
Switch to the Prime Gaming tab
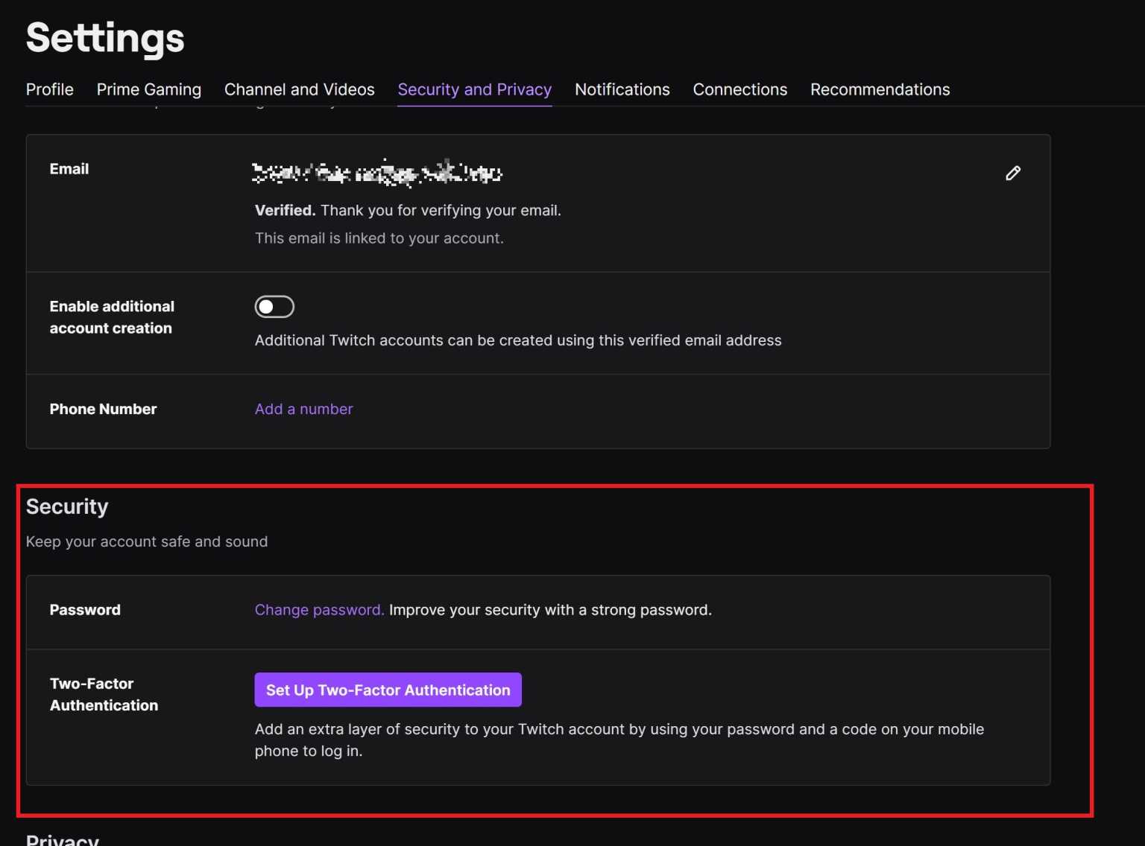coord(148,89)
